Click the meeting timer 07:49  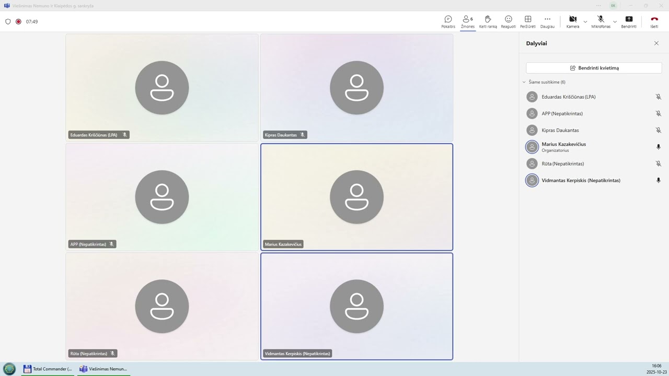click(x=32, y=21)
